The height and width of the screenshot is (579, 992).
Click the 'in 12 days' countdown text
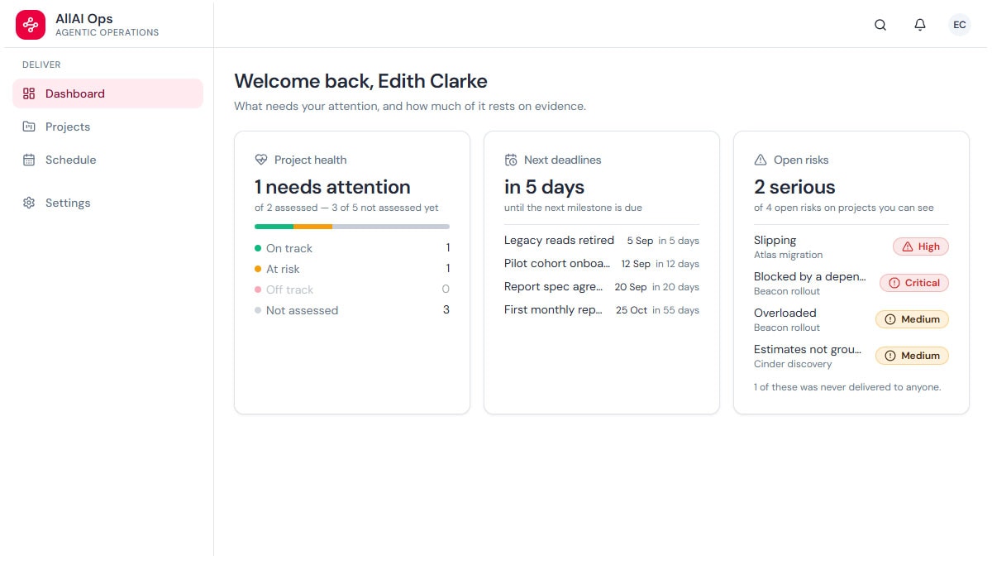click(677, 264)
